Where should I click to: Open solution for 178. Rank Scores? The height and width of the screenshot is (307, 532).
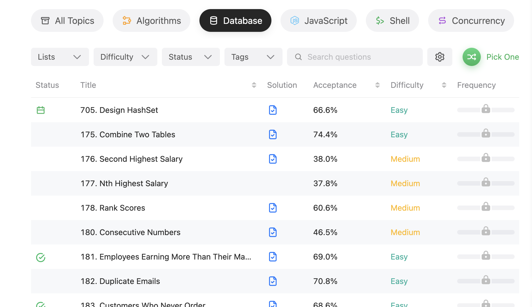pos(273,208)
